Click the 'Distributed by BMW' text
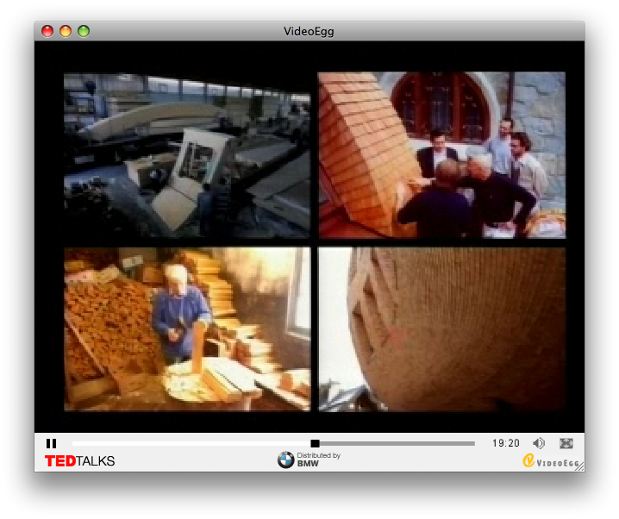Screen dimensions: 619x519 pyautogui.click(x=318, y=460)
